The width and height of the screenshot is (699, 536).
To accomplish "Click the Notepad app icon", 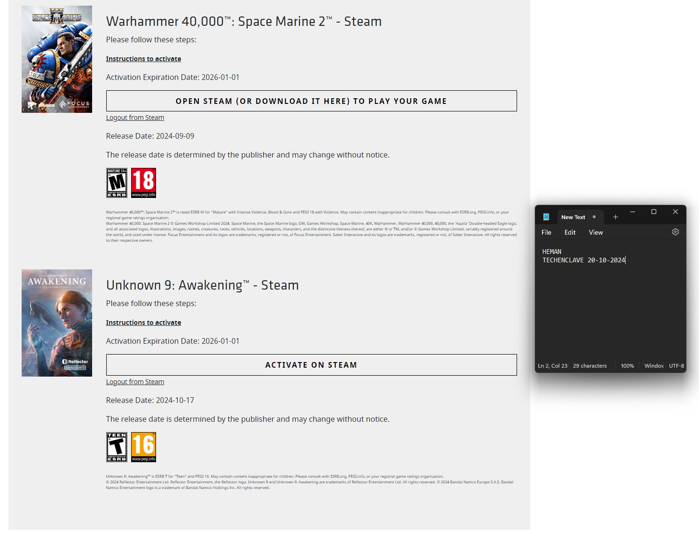I will [x=546, y=217].
